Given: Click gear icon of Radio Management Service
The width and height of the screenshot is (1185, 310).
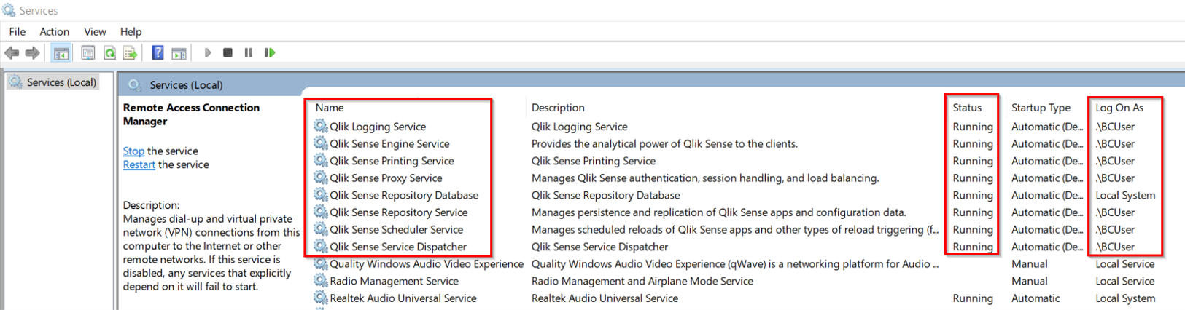Looking at the screenshot, I should 321,281.
